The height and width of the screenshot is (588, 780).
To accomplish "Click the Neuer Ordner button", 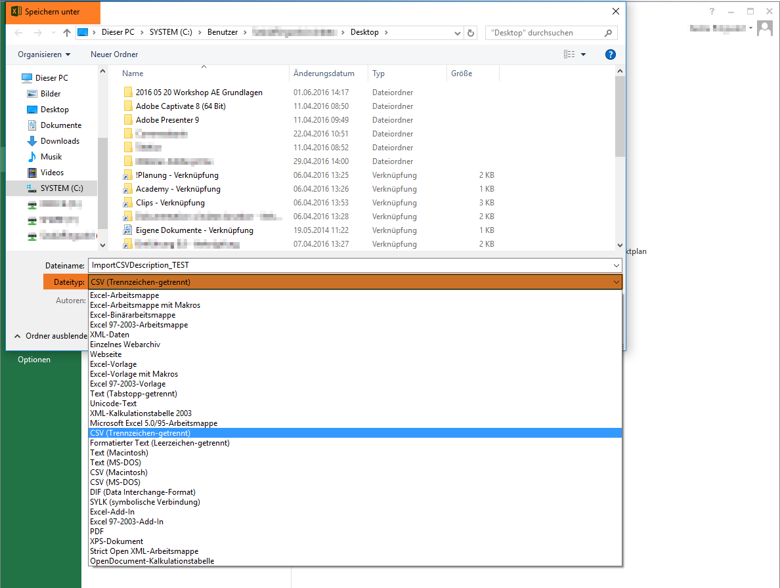I will (x=114, y=54).
